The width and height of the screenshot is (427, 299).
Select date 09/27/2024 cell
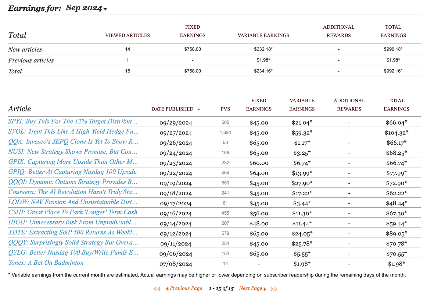[x=176, y=133]
